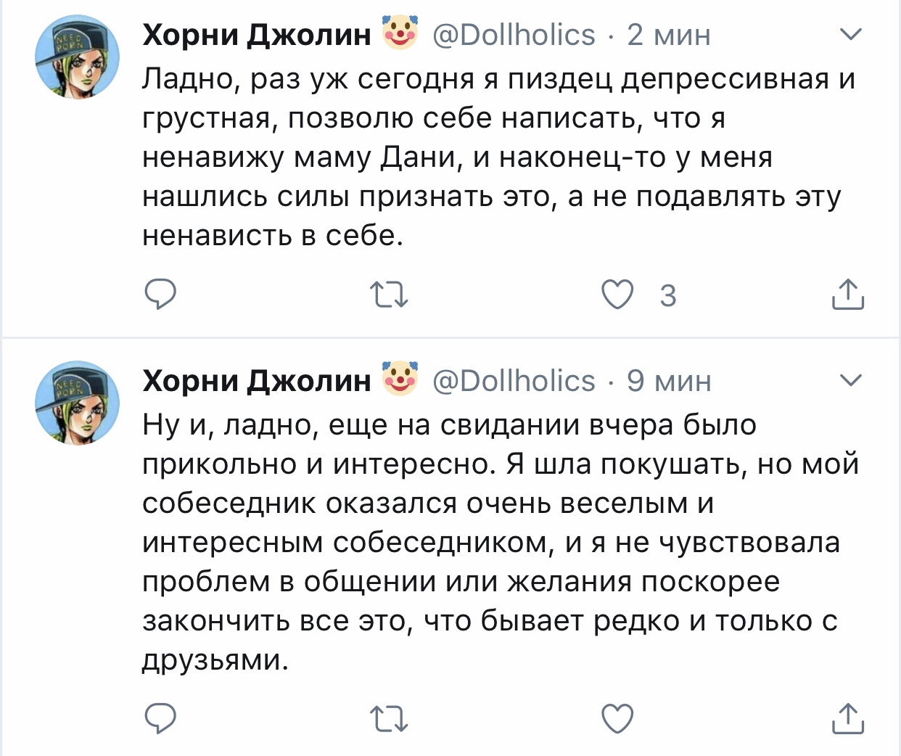Open the first tweet's author name Хорни Джолин

point(256,35)
